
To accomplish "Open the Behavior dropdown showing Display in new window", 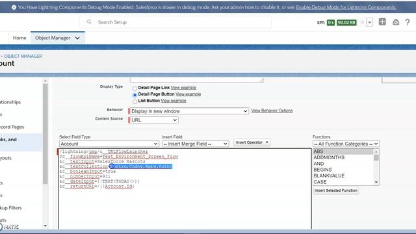I will pyautogui.click(x=189, y=111).
